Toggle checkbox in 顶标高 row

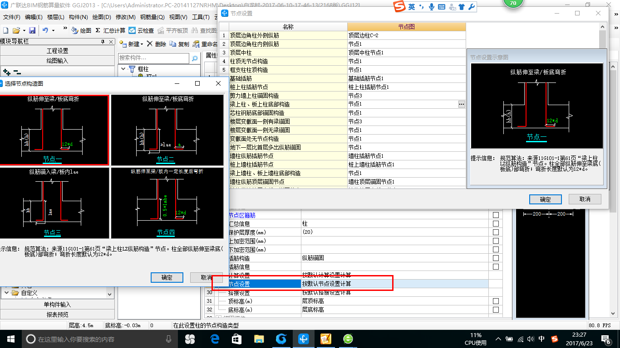496,301
